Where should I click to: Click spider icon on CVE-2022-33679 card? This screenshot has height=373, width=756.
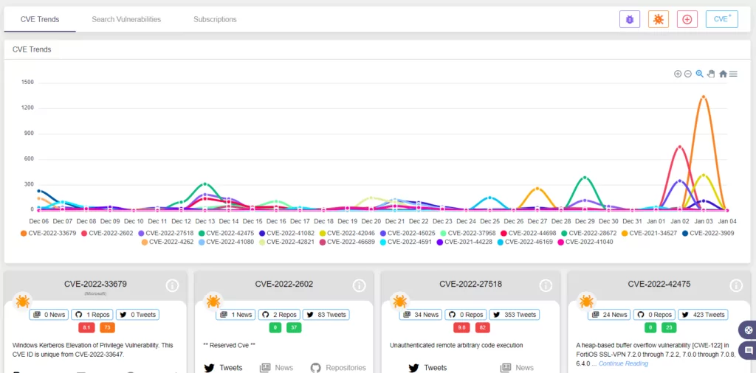pos(22,301)
